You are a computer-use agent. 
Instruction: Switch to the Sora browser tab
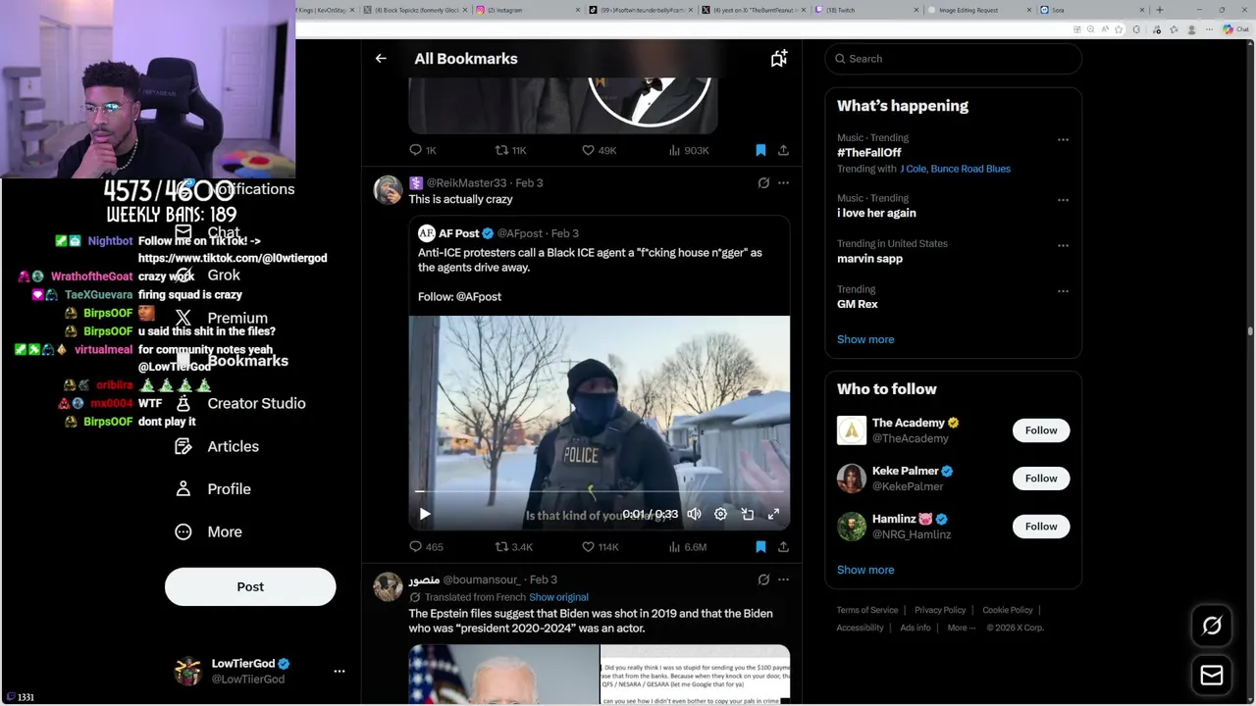1091,10
